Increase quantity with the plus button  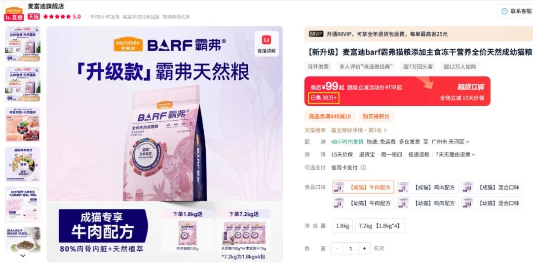(364, 248)
